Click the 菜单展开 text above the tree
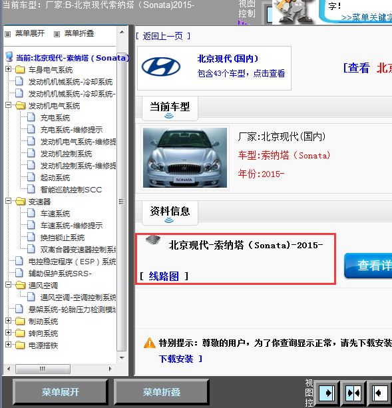392x408 pixels. 30,33
